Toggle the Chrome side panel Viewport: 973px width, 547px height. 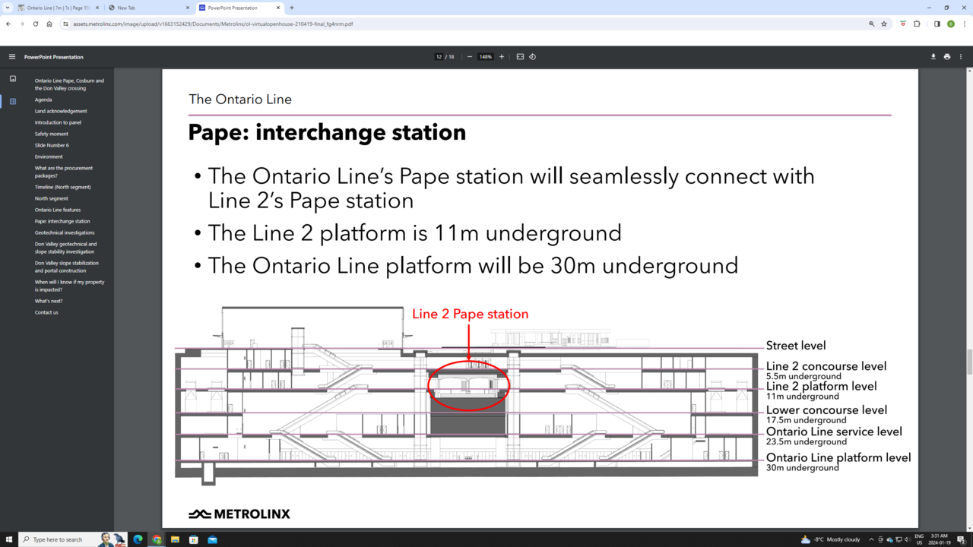click(937, 24)
